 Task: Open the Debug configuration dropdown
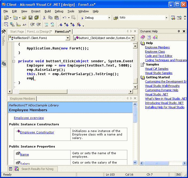coord(109,18)
